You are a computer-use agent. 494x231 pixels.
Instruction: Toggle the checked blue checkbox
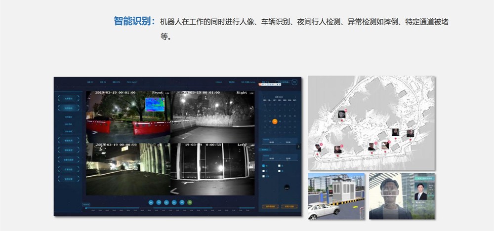[264, 165]
